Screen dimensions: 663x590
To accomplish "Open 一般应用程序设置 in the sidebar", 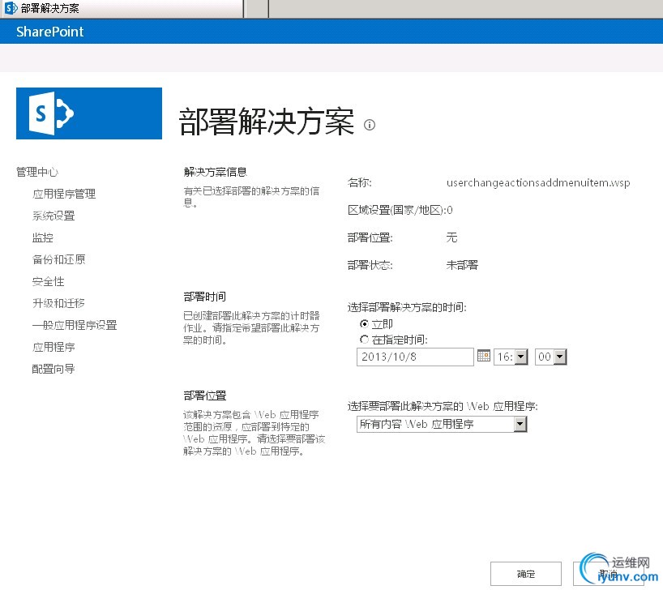I will [75, 325].
